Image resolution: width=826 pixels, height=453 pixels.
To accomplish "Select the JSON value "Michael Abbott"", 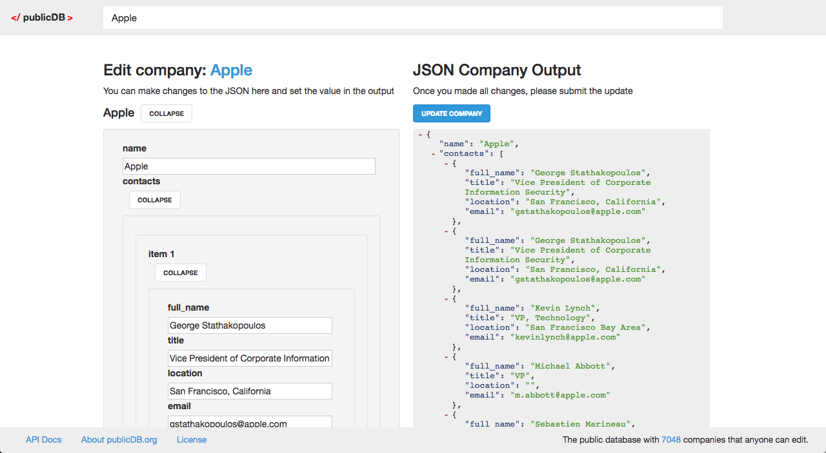I will (570, 366).
